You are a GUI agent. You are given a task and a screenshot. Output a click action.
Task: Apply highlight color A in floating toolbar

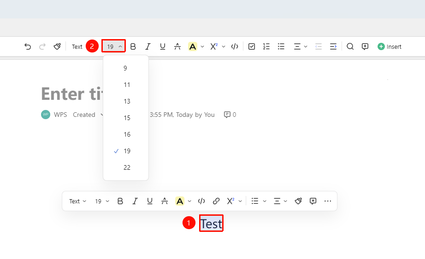click(180, 201)
